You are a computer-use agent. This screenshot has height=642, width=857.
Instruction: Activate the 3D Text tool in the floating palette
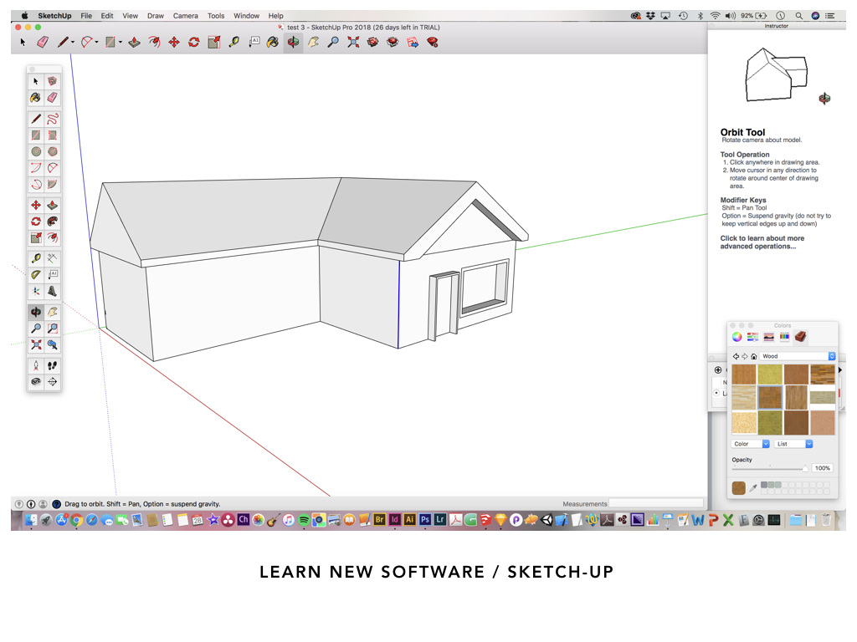coord(52,291)
